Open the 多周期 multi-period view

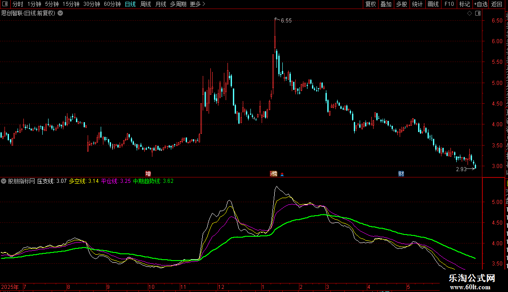click(178, 4)
